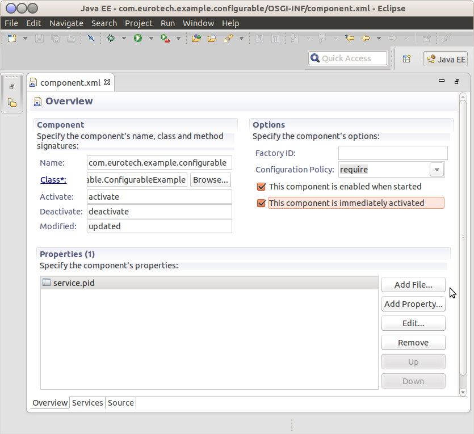Screen dimensions: 474x434
Task: Click the Open Task folder icon
Action: coord(212,39)
